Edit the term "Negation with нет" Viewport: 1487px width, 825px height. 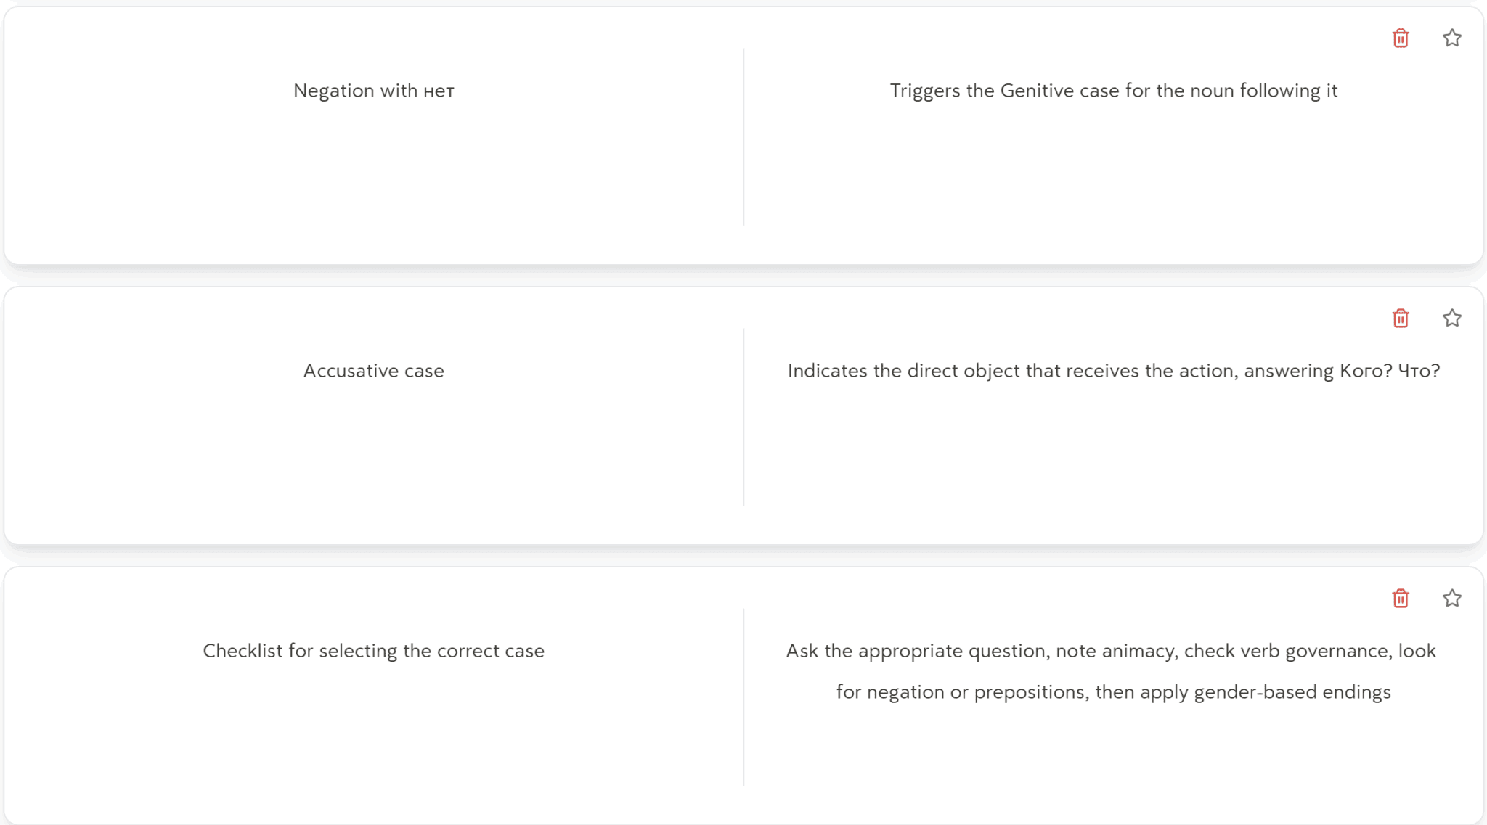[373, 91]
